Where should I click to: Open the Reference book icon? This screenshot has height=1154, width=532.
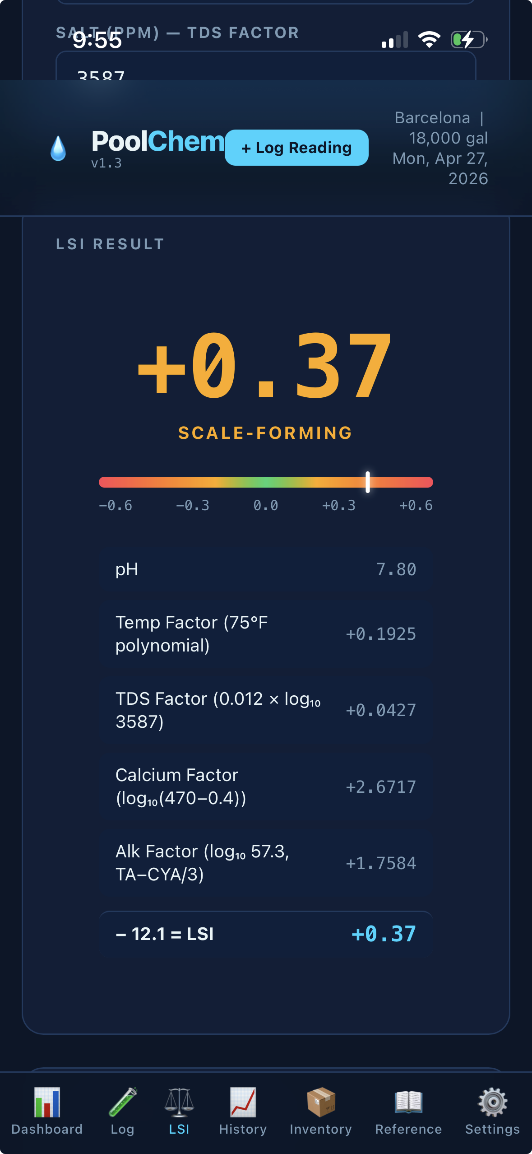click(x=407, y=1102)
